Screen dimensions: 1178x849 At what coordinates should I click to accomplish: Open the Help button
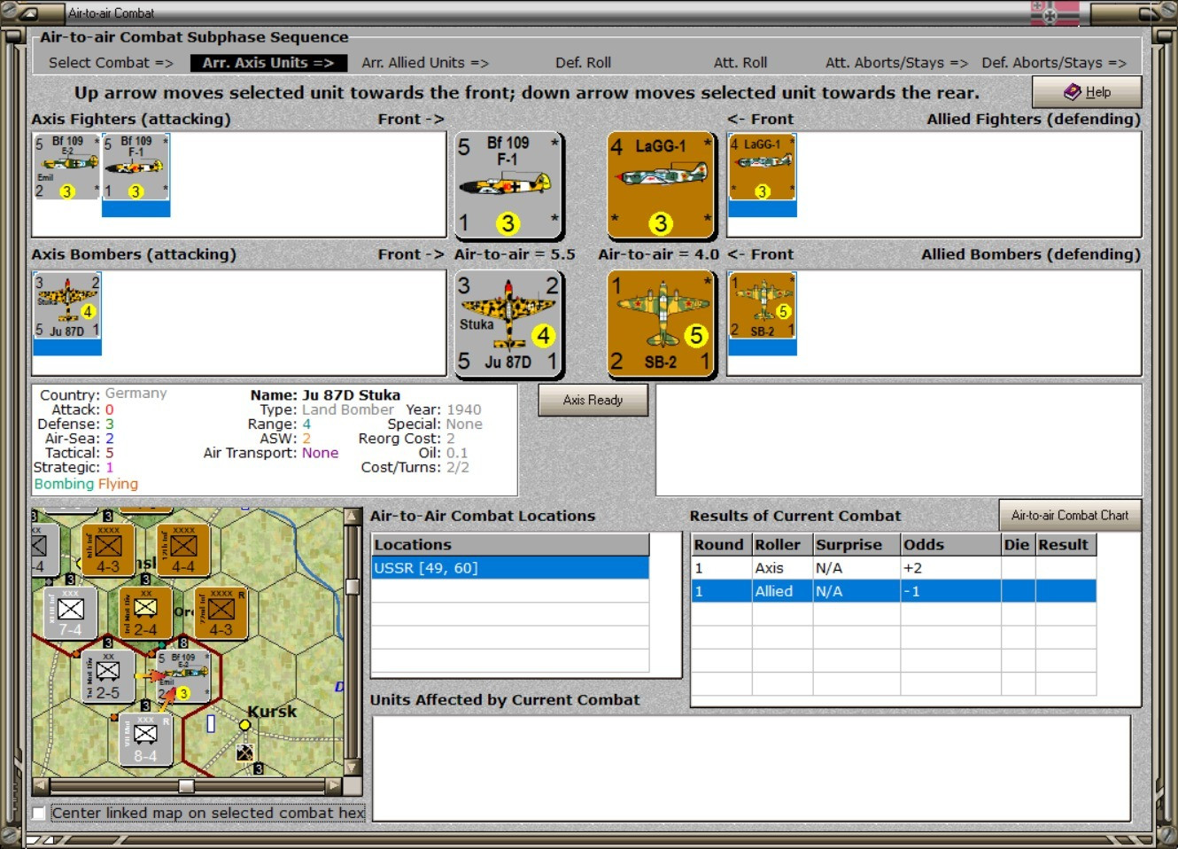click(x=1087, y=92)
